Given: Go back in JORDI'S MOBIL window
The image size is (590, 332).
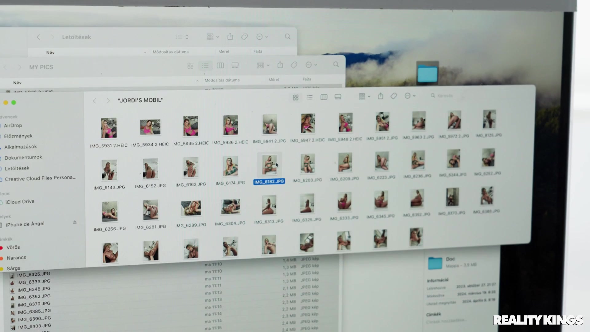Looking at the screenshot, I should coord(95,101).
